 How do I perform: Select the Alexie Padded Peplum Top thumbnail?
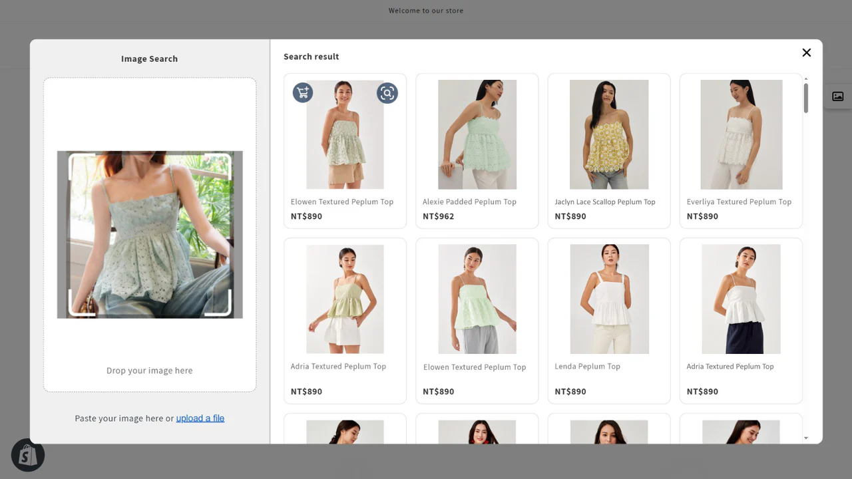coord(477,134)
